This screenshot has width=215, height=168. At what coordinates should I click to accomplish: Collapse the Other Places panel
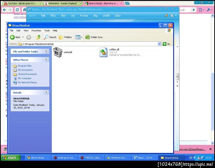46,59
